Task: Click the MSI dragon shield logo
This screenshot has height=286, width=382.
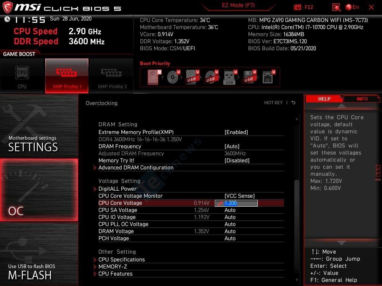Action: 7,7
